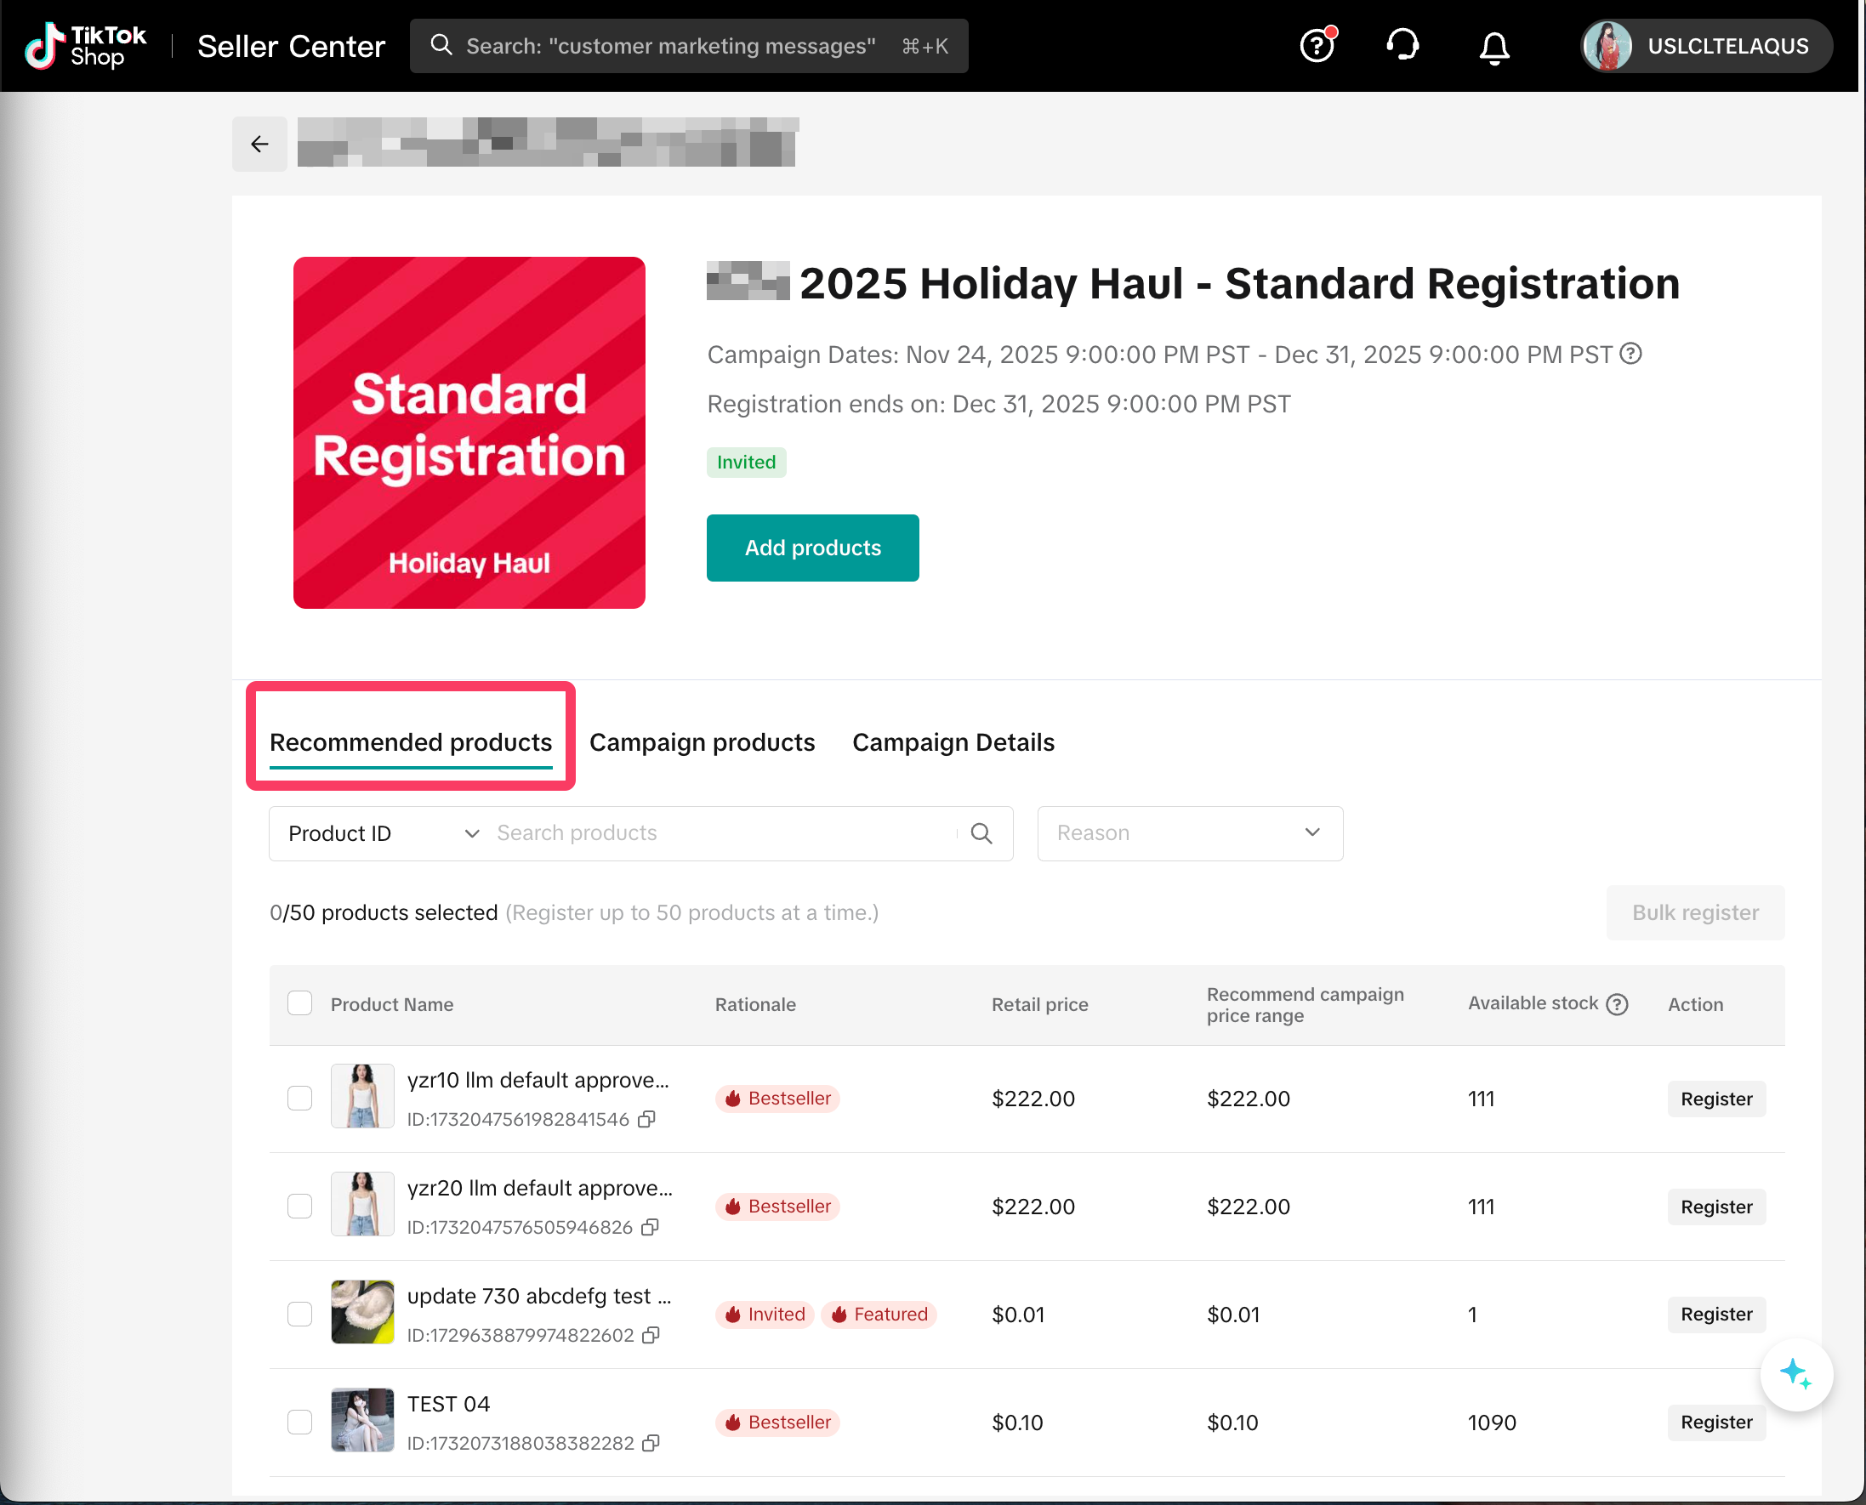
Task: Click the Add products button
Action: (811, 548)
